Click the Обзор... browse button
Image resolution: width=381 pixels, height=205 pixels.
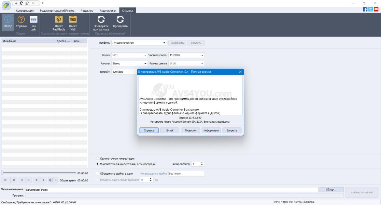[331, 189]
